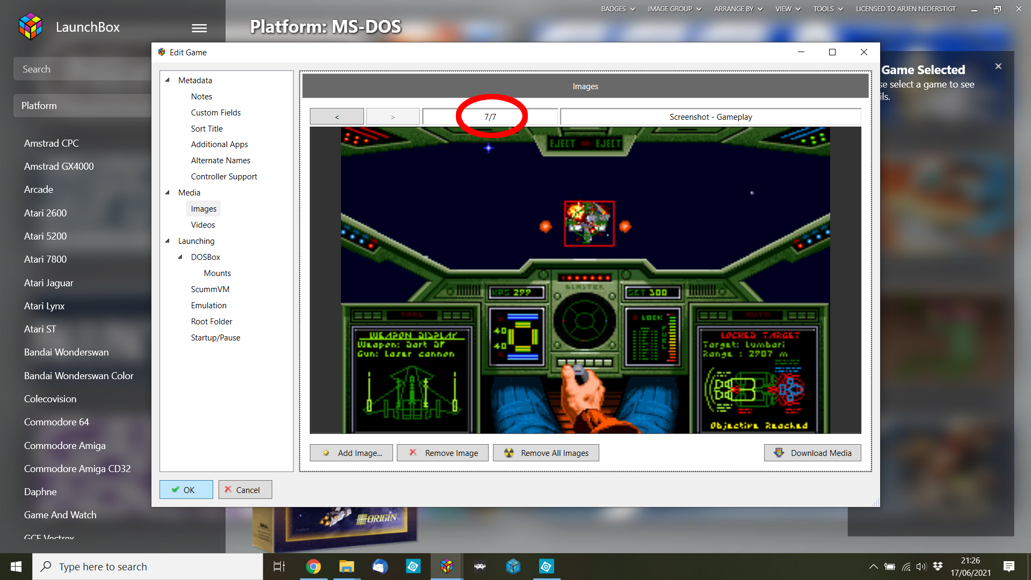Open the Tools dropdown menu
1031x580 pixels.
828,9
